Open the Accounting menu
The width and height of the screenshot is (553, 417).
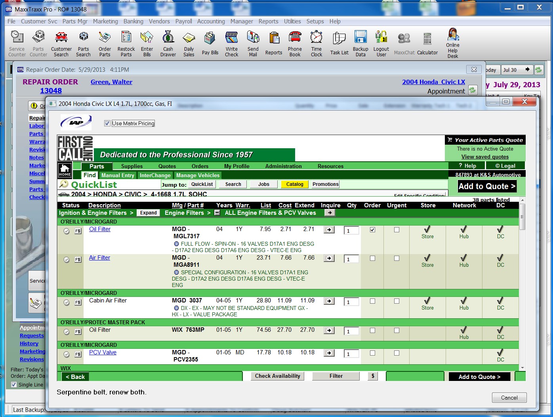click(211, 21)
